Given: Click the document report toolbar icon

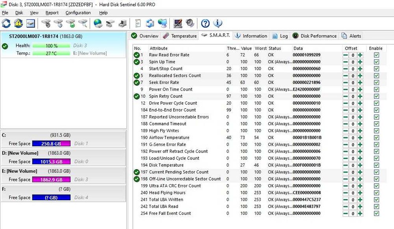Looking at the screenshot, I should pyautogui.click(x=138, y=23).
